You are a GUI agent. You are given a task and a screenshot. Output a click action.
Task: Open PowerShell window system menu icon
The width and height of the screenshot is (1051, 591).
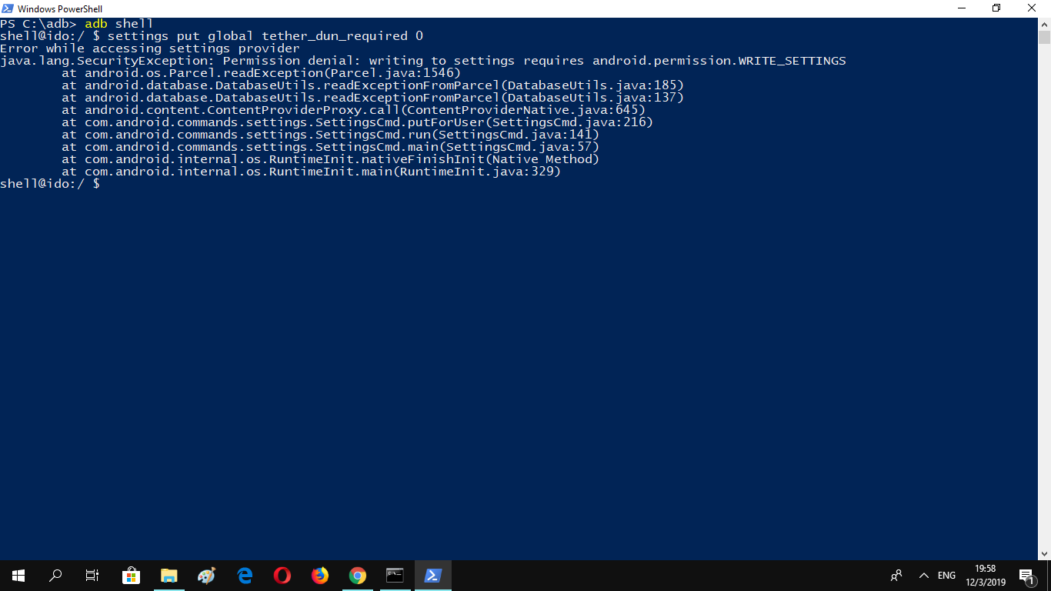pyautogui.click(x=8, y=8)
